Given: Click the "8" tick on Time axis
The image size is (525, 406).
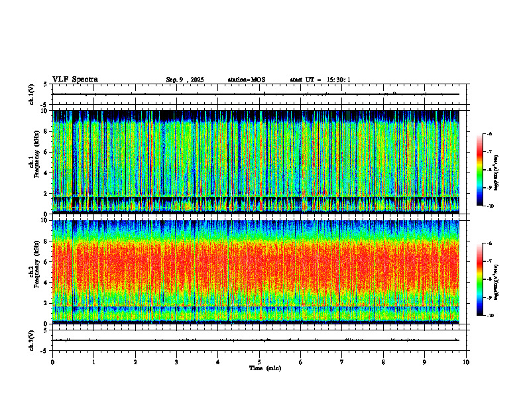Looking at the screenshot, I should tap(383, 362).
